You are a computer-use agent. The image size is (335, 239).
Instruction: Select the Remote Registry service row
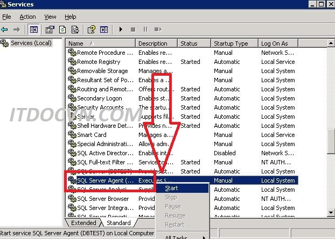(x=99, y=62)
